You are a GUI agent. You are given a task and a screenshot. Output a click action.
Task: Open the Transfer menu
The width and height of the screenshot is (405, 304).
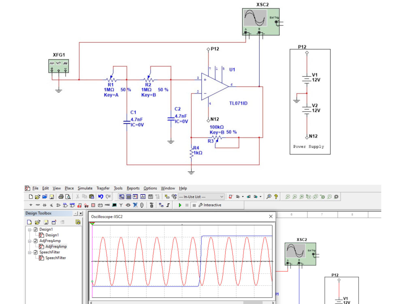point(103,188)
